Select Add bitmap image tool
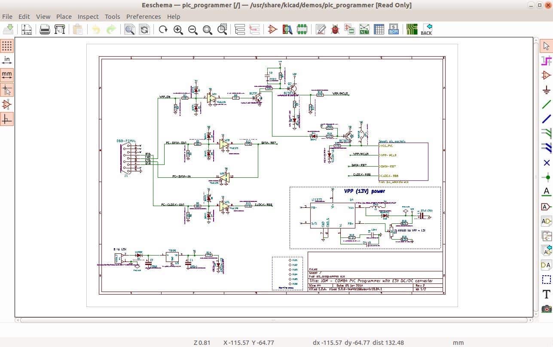Screen dimensions: 553x347 546,309
